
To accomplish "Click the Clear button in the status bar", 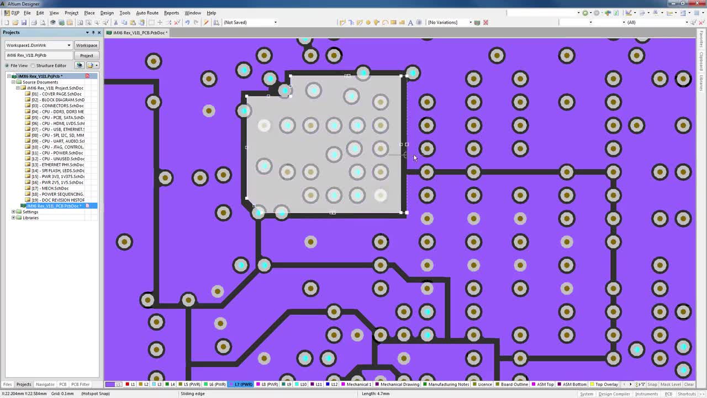I will point(689,384).
